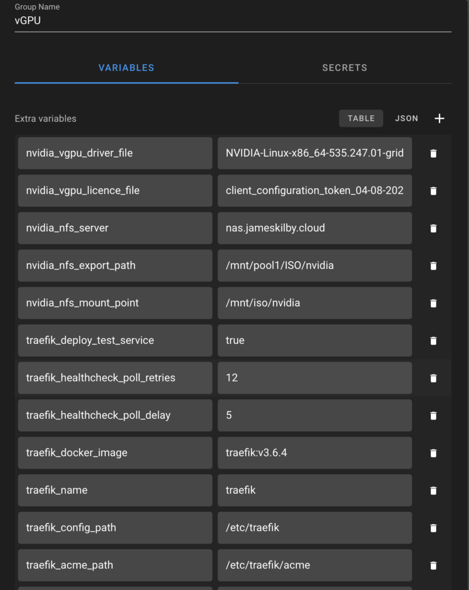Image resolution: width=469 pixels, height=590 pixels.
Task: Edit the /mnt/iso/nvidia mount point value
Action: [x=314, y=303]
